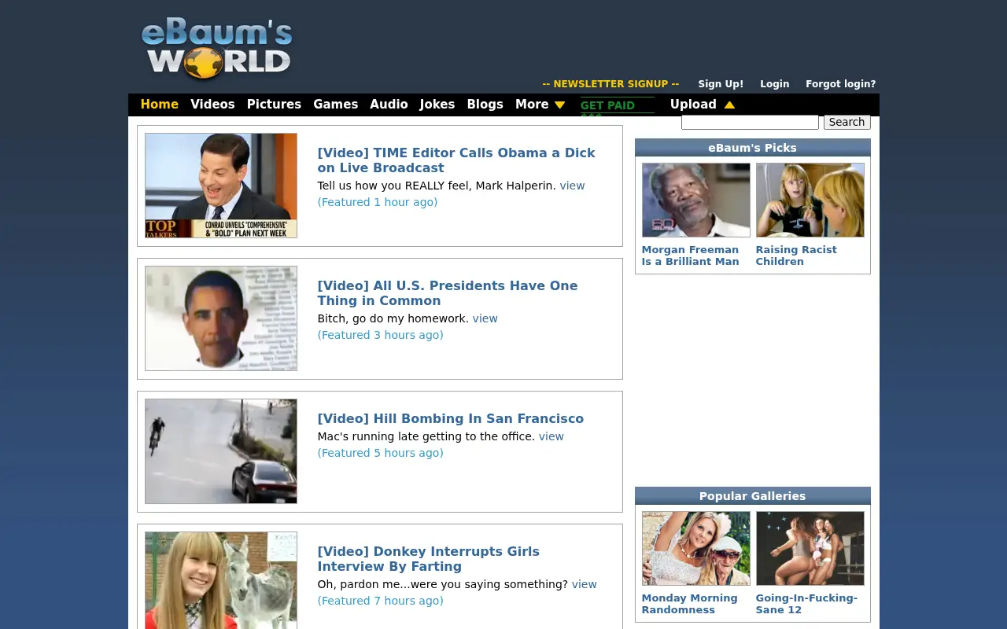Open the Donkey Interrupts video thumbnail

click(221, 580)
